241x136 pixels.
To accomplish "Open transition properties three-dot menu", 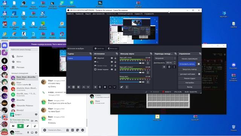I will point(174,67).
